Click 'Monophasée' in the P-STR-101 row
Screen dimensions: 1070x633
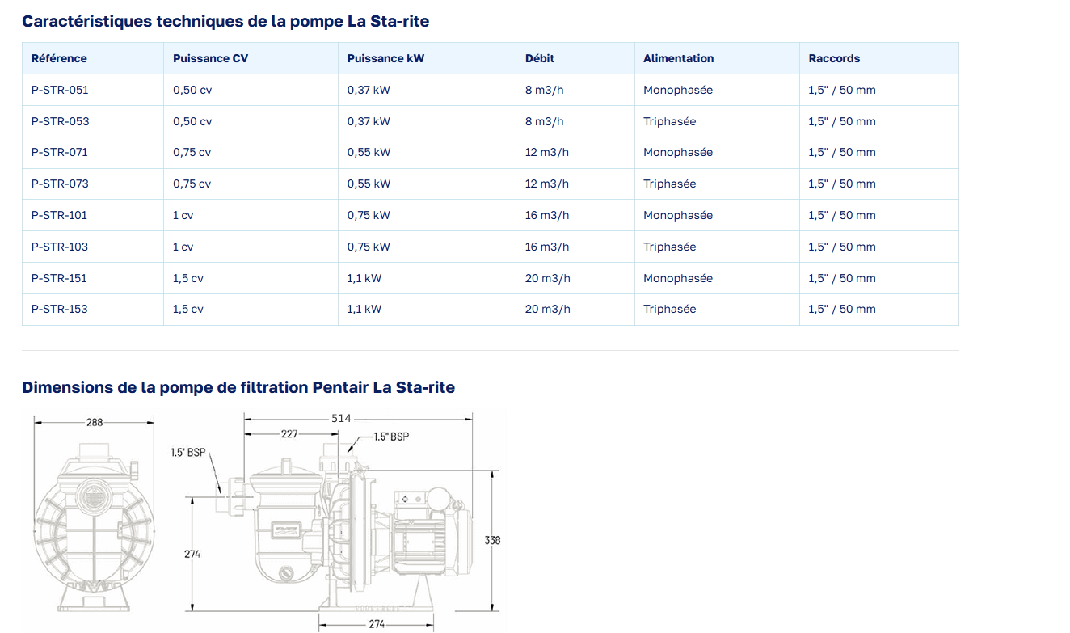tap(678, 215)
